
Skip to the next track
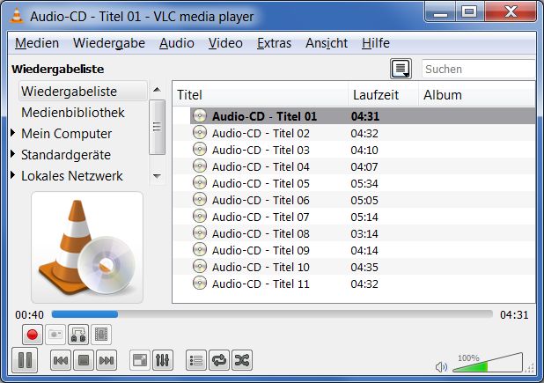[x=107, y=360]
